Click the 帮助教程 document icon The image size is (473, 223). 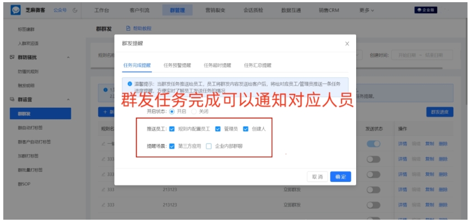click(128, 29)
